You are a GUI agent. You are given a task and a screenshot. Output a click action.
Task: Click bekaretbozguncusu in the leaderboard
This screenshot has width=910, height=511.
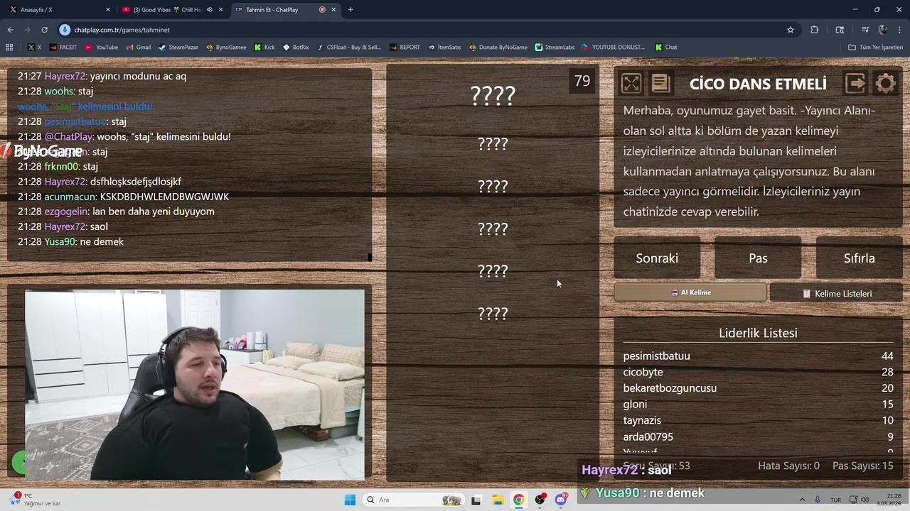670,388
